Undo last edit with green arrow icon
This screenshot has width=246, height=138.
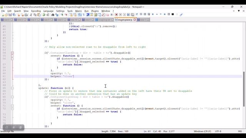pos(44,15)
